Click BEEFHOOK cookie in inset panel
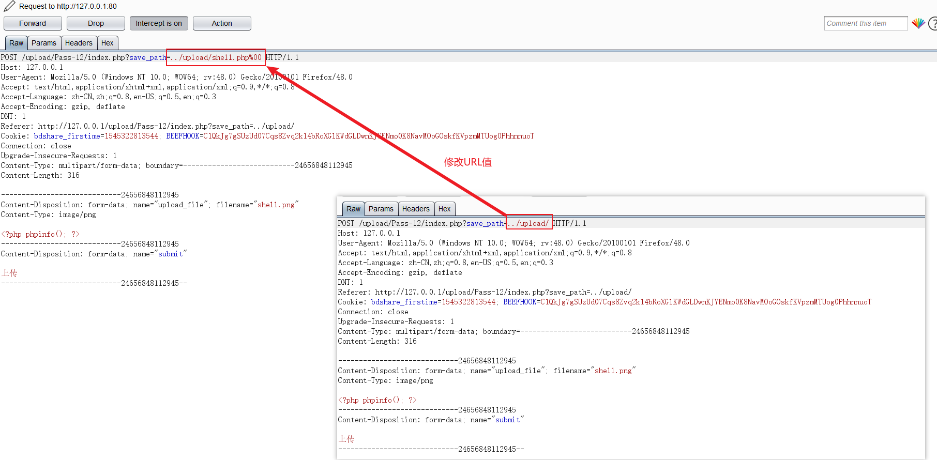 [520, 302]
